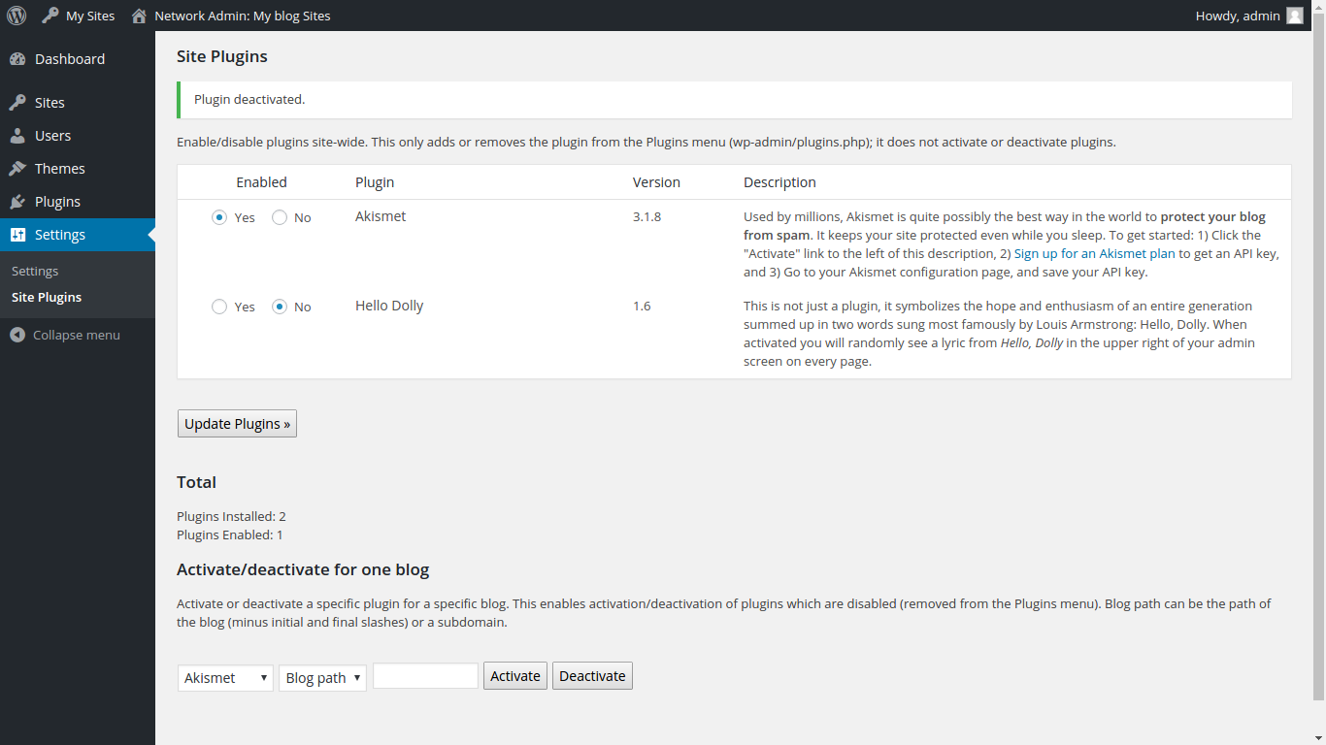Click the Version column header

[x=656, y=182]
